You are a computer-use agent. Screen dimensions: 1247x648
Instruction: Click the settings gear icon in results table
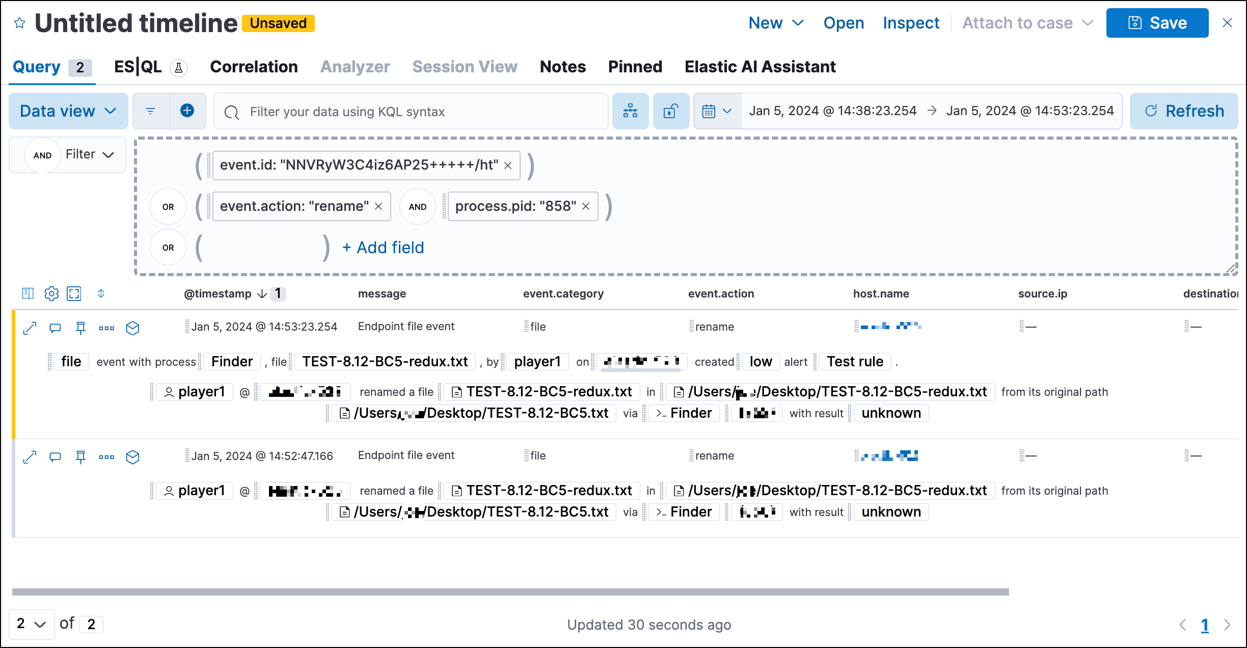pos(51,294)
